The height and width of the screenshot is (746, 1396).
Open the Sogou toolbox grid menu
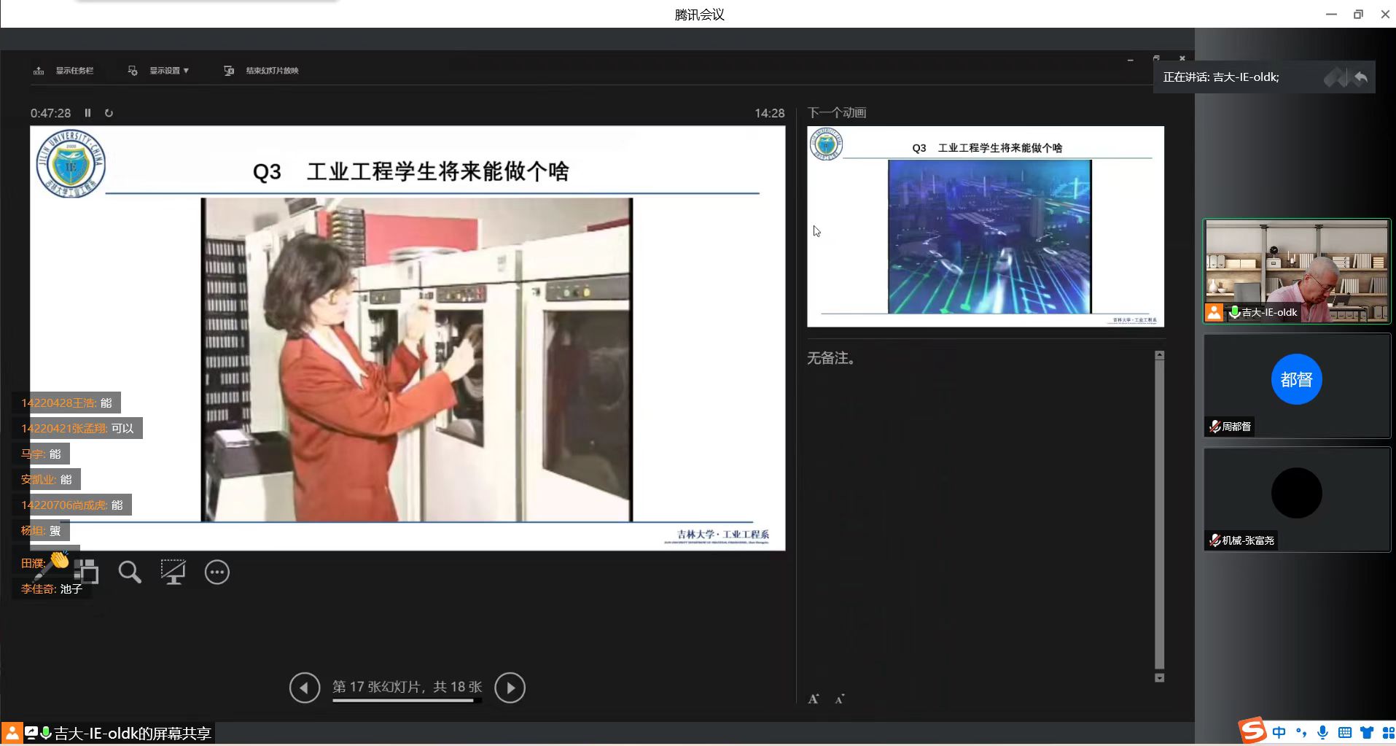[x=1388, y=732]
